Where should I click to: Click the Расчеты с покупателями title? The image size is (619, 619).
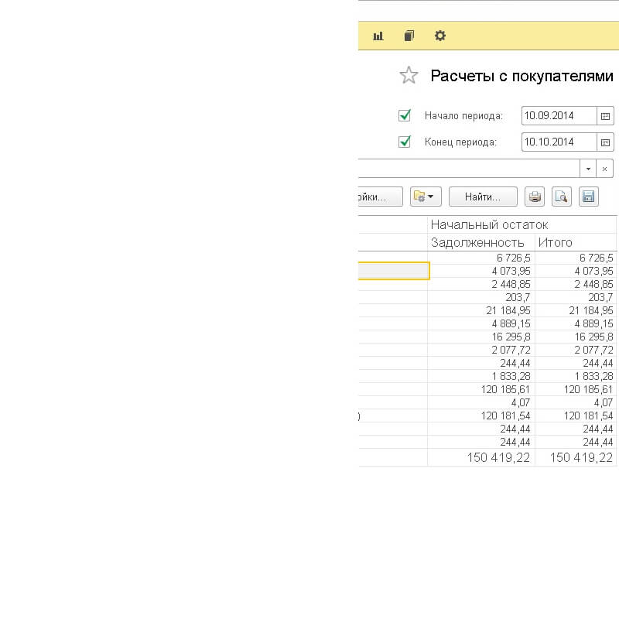pos(522,76)
